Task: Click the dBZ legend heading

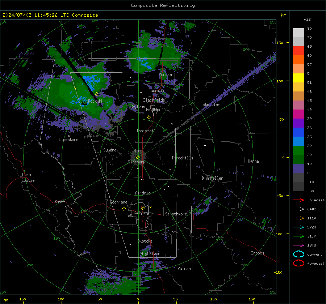Action: coord(307,19)
